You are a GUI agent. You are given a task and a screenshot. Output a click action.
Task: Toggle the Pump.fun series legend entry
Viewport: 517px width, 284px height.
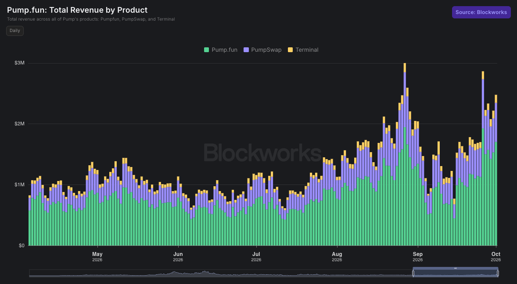(221, 50)
